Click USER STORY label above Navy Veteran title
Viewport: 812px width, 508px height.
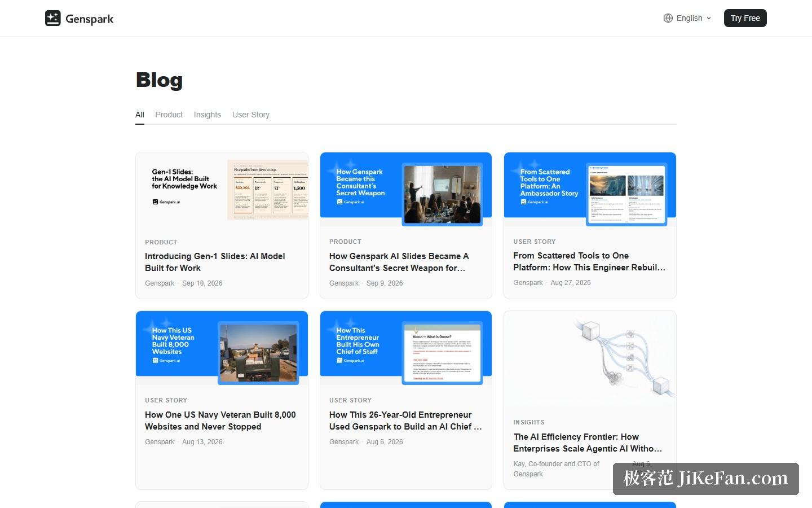(166, 400)
